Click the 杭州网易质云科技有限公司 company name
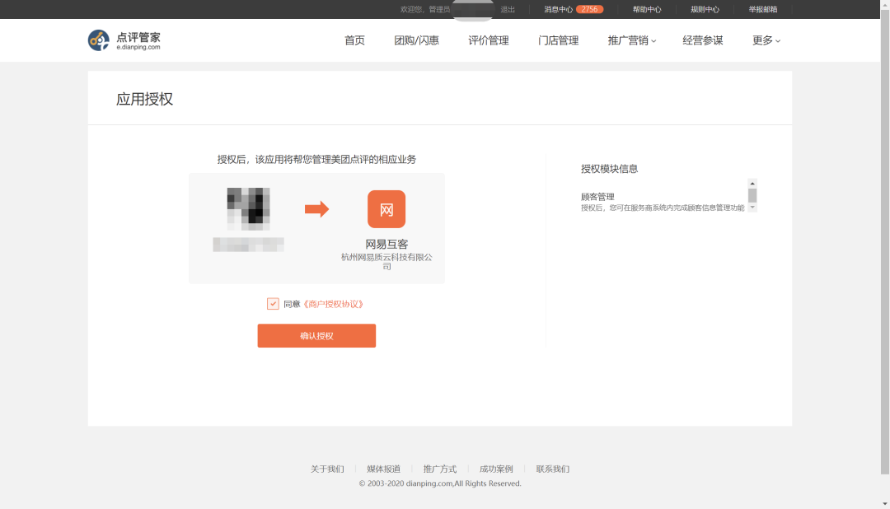Viewport: 890px width, 509px height. tap(386, 262)
